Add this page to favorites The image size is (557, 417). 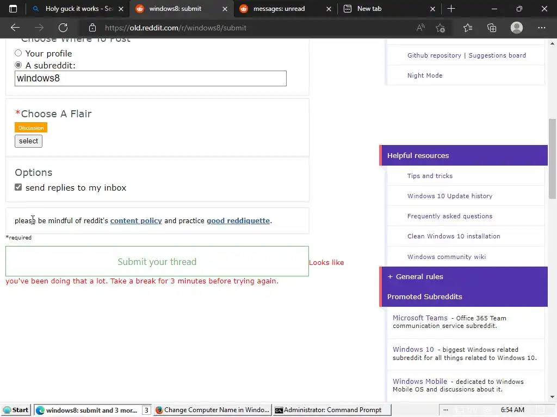[x=441, y=28]
